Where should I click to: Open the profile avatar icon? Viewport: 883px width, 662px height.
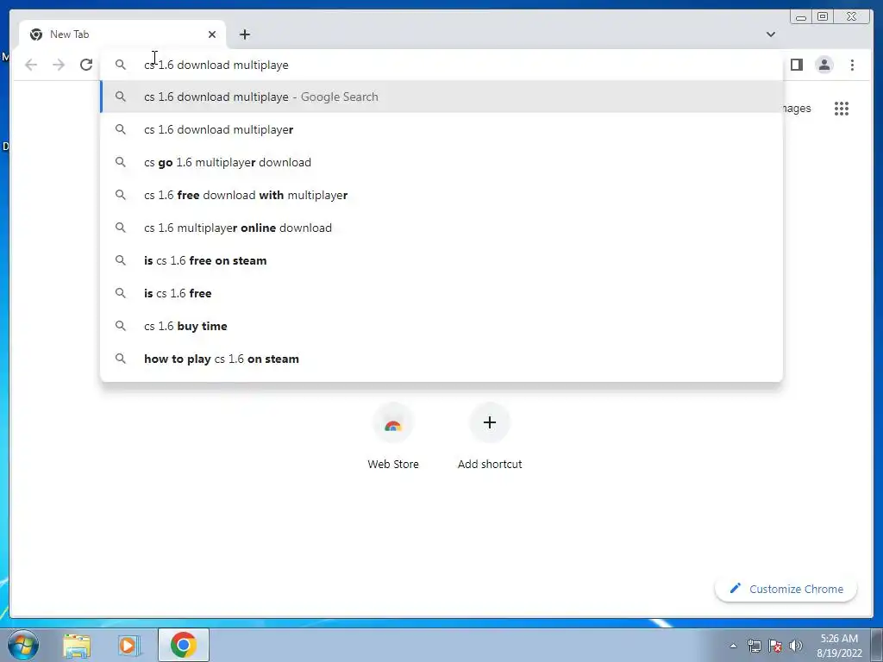point(824,65)
